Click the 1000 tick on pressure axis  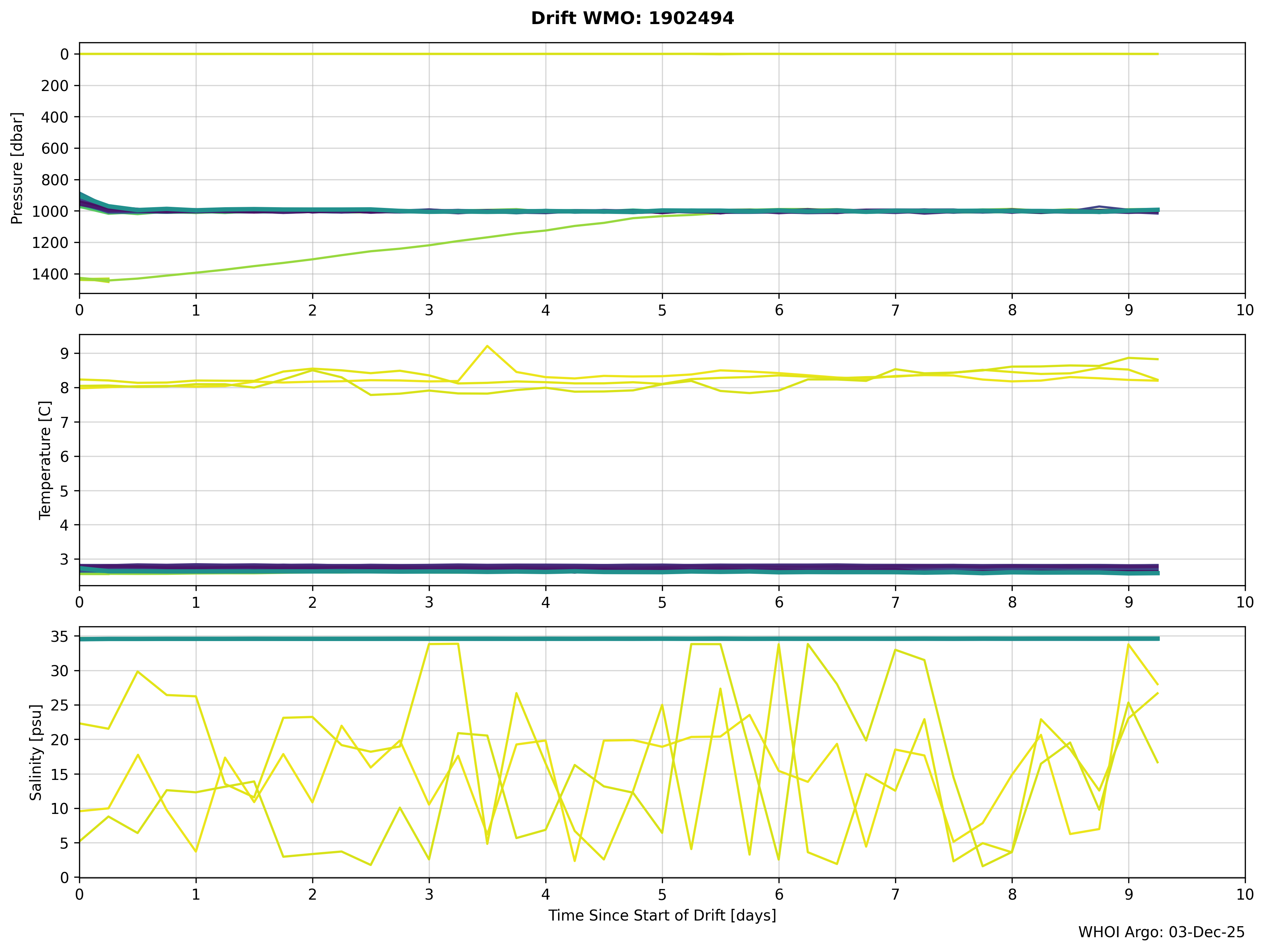coord(50,211)
